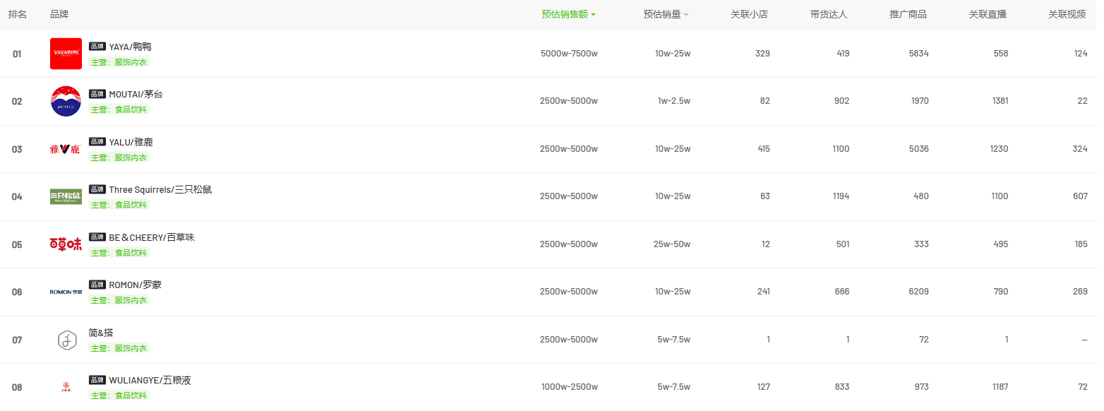1104x411 pixels.
Task: Click the 品牌 badge beside MOUTAI/茅台
Action: (x=97, y=94)
